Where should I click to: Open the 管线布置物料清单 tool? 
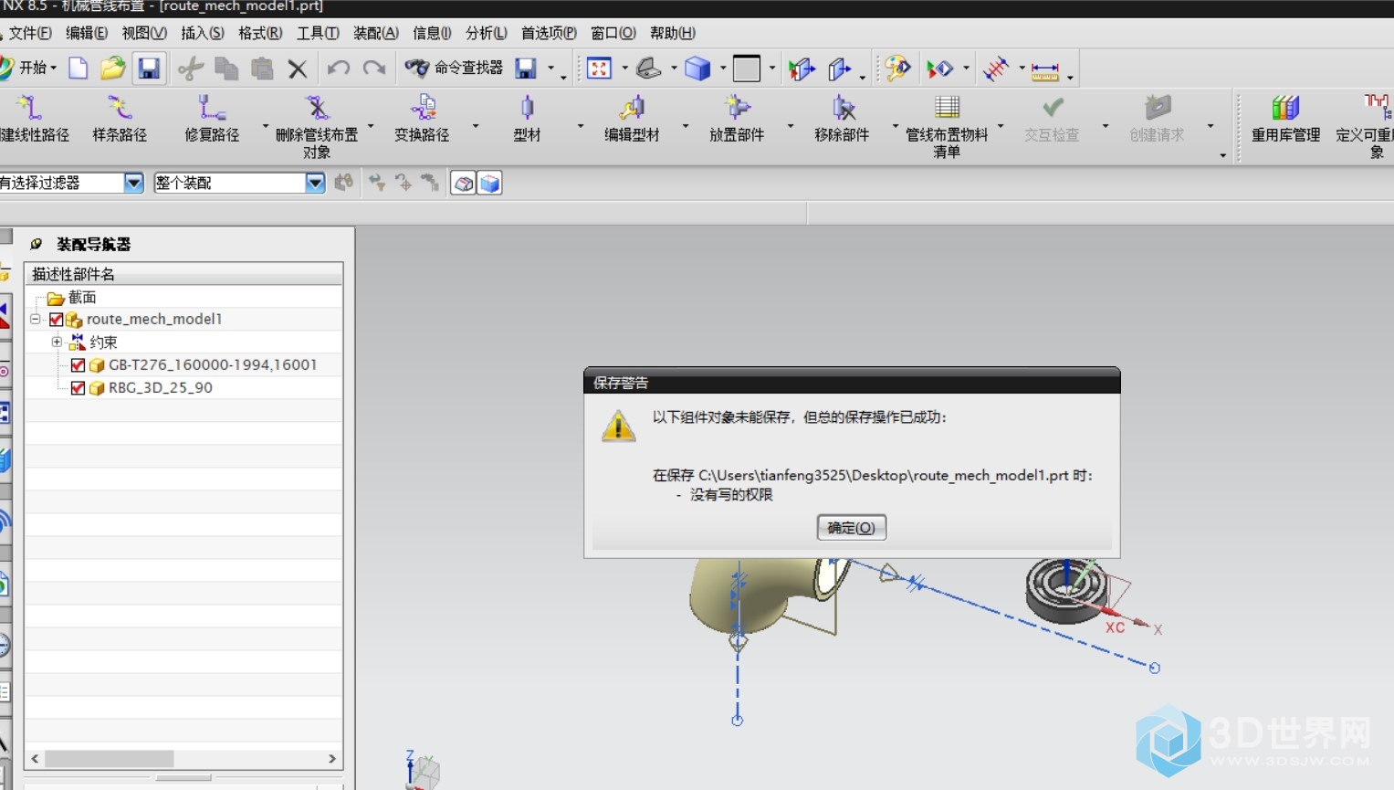tap(947, 127)
